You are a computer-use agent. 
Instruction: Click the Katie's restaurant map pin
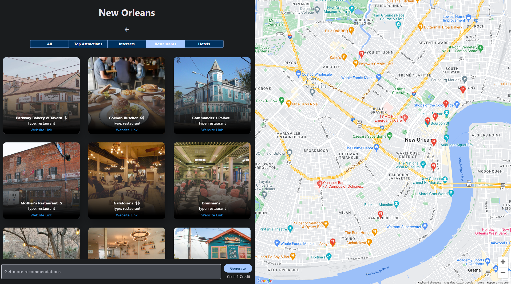coord(344,57)
